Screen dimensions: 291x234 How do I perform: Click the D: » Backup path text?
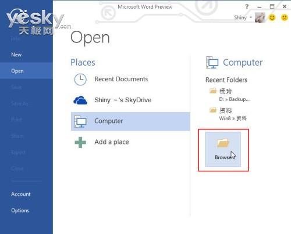click(x=234, y=99)
